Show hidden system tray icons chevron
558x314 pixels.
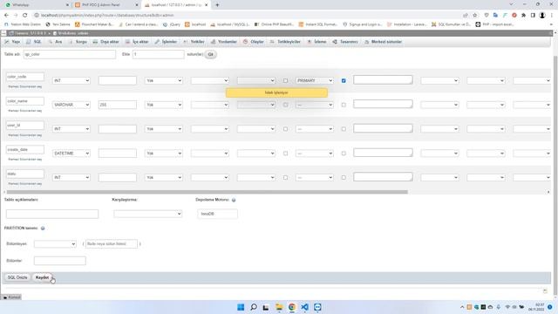click(x=462, y=307)
